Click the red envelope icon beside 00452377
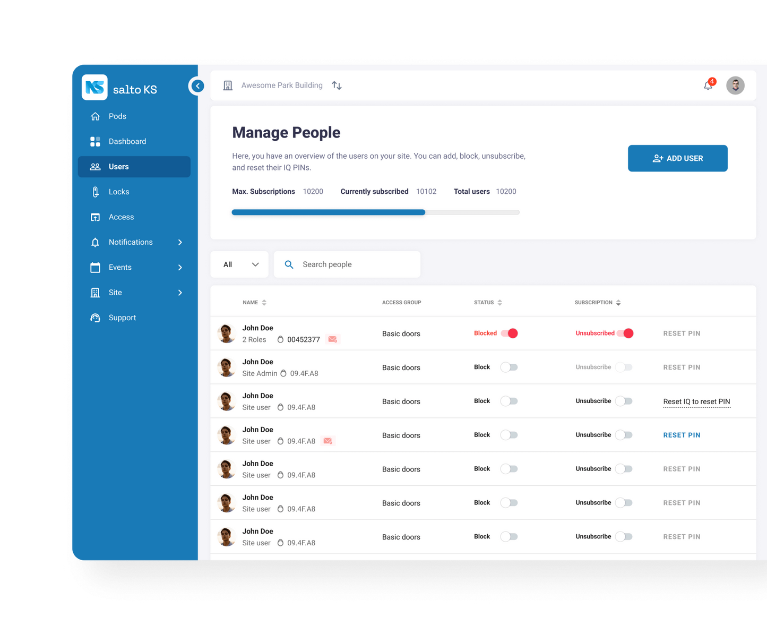 click(x=333, y=339)
